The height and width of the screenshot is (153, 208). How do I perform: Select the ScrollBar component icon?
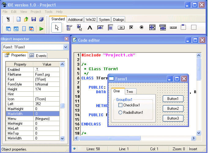[173, 28]
